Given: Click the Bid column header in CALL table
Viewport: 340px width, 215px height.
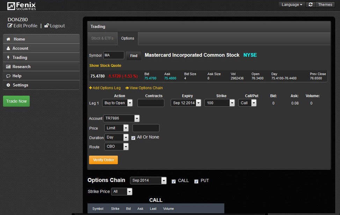Looking at the screenshot, I should [128, 209].
